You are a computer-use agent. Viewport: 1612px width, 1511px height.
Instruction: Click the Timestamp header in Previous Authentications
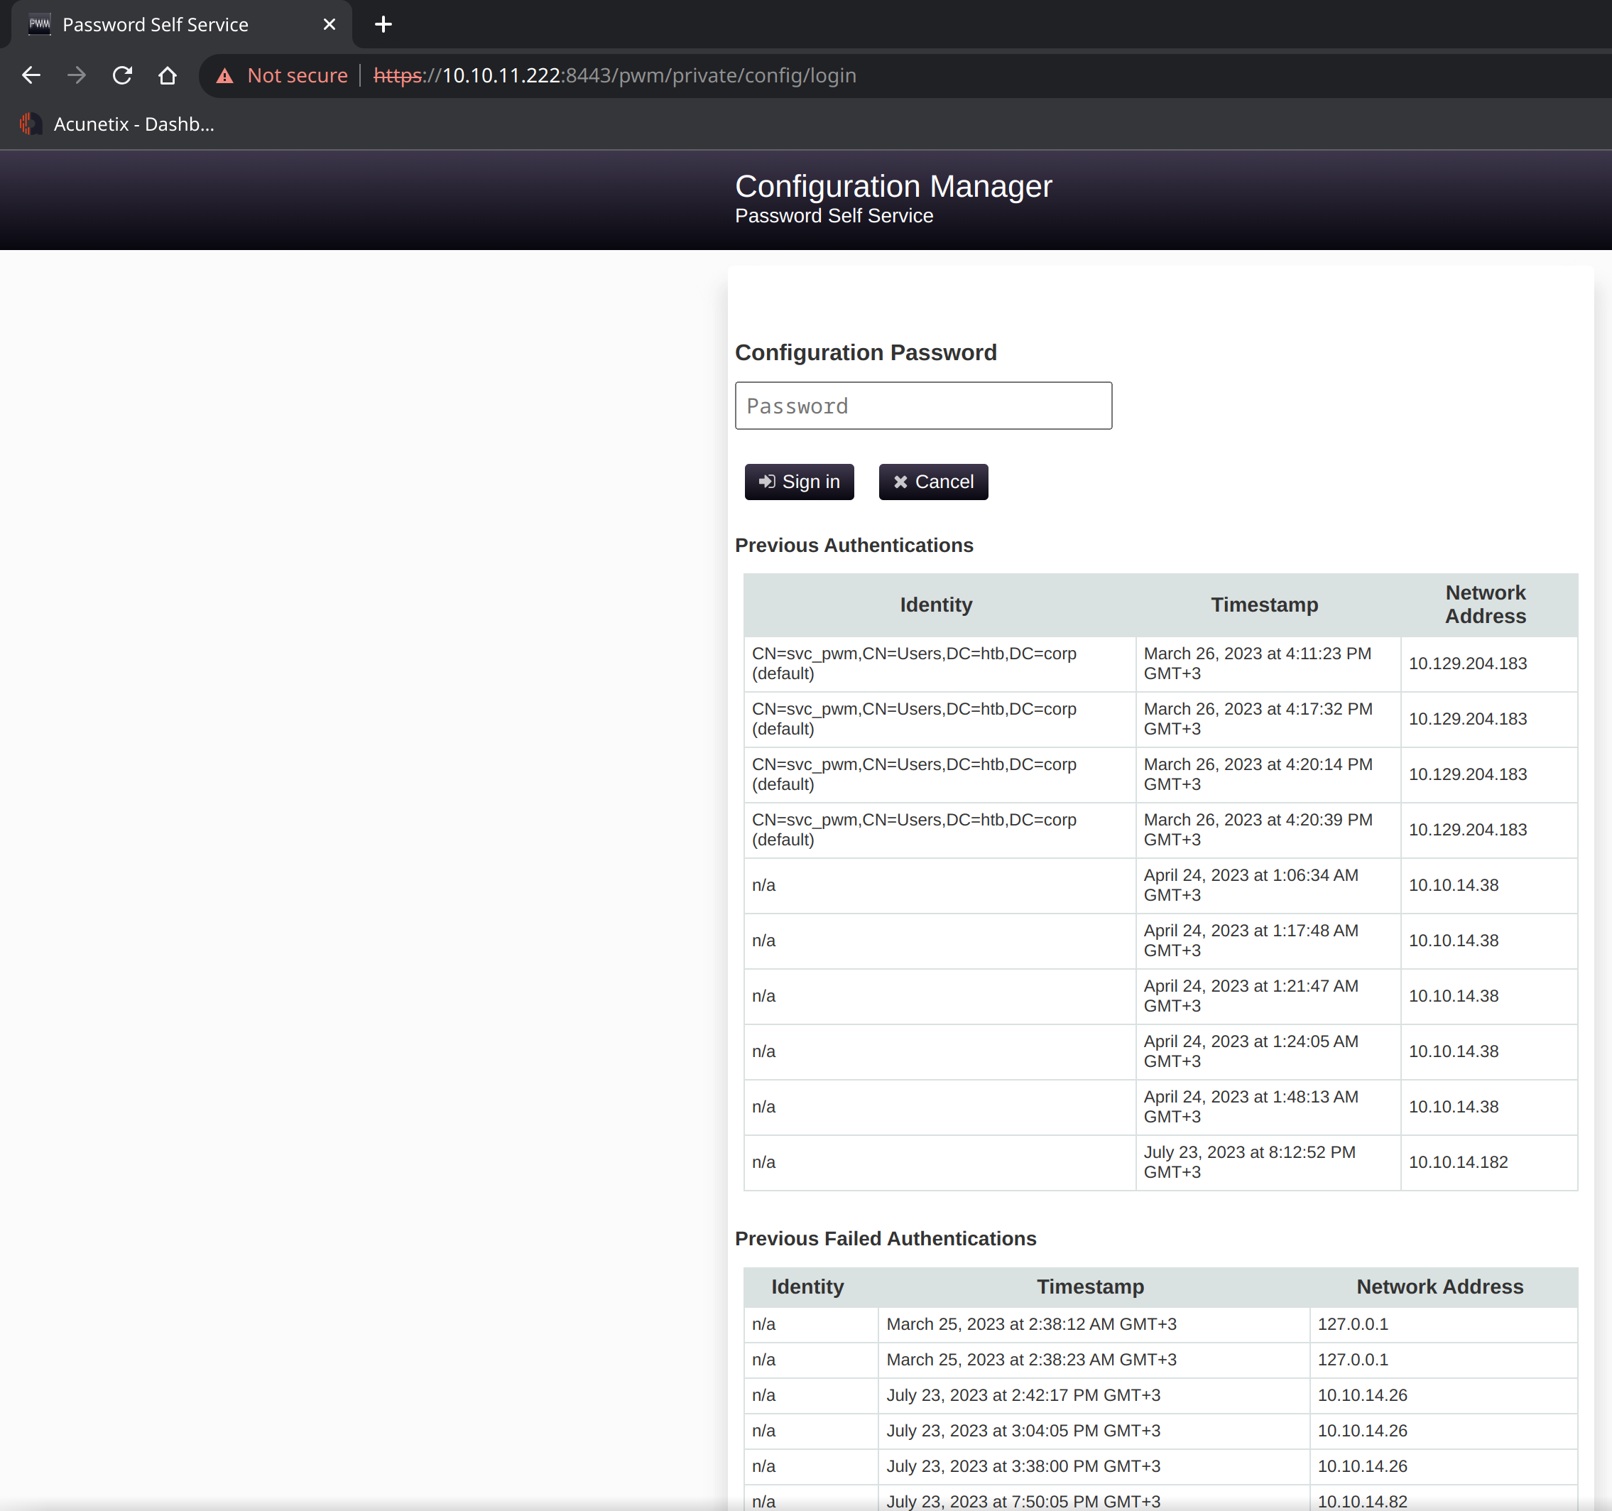1263,605
